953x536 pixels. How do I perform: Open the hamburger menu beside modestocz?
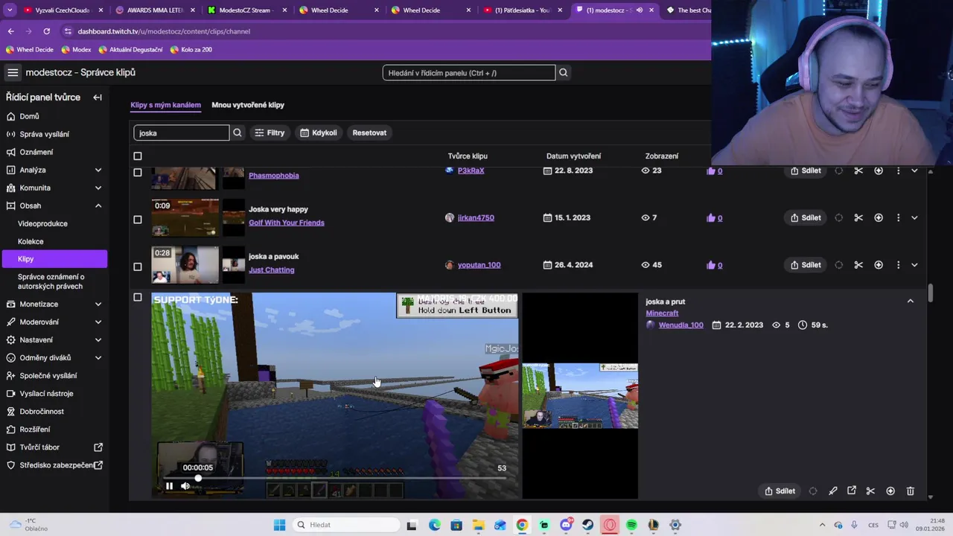point(13,72)
